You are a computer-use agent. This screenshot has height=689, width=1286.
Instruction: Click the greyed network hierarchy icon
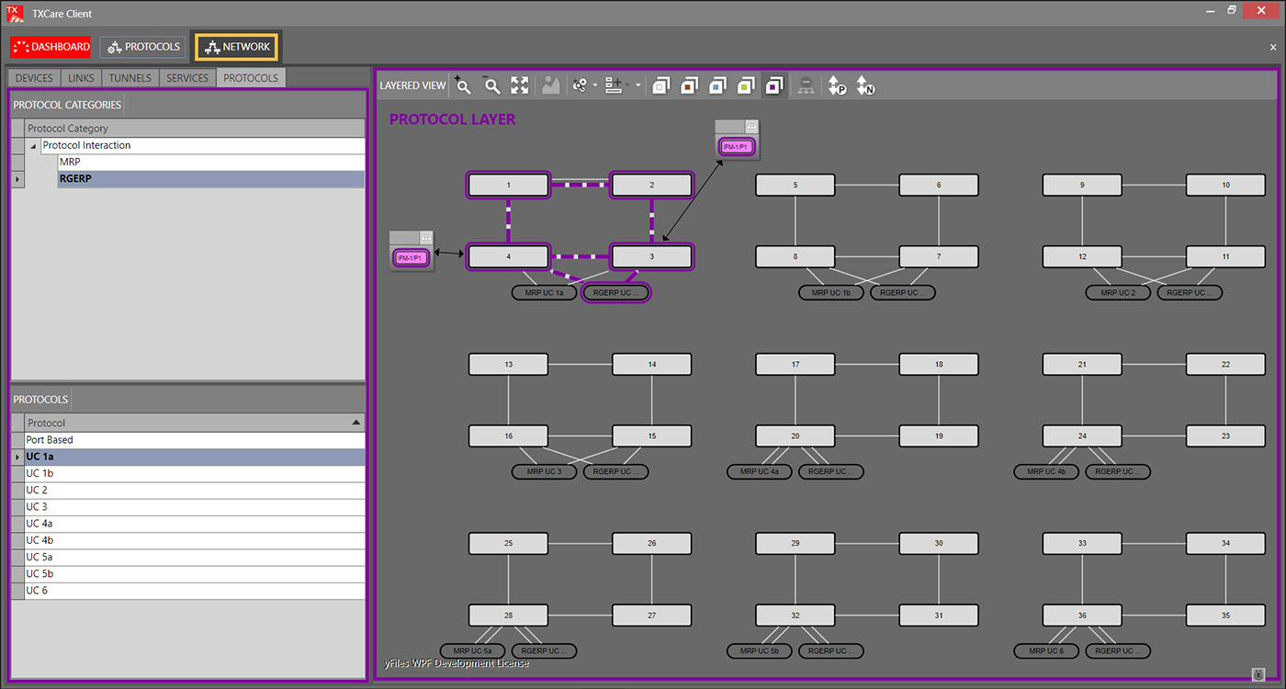pyautogui.click(x=806, y=85)
